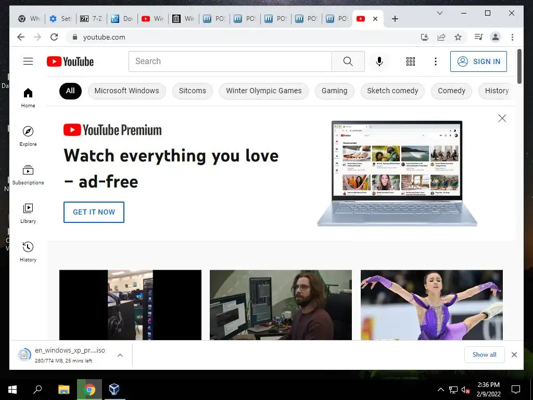
Task: Click Show all downloads
Action: tap(485, 355)
